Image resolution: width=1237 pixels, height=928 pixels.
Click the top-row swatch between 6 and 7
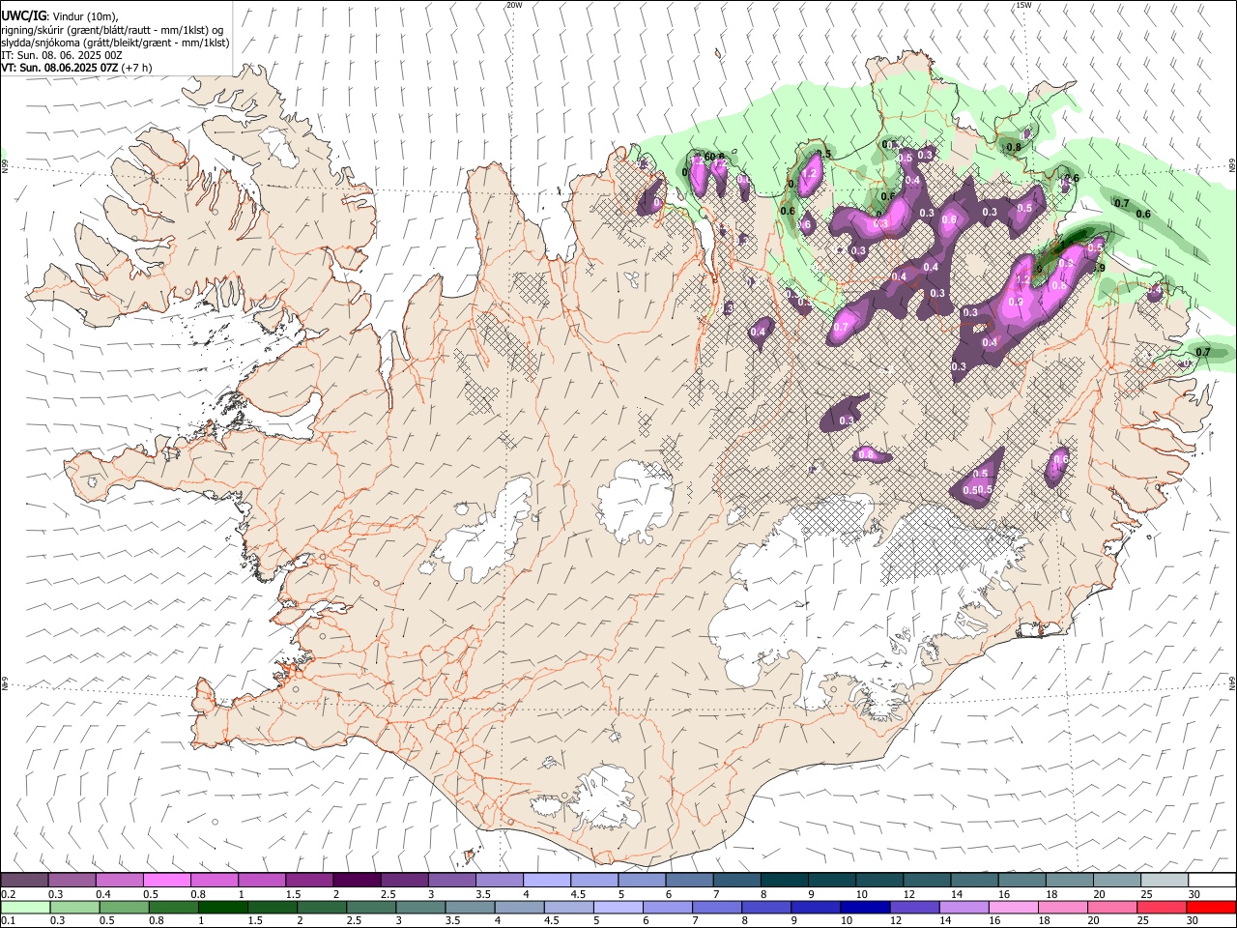tap(688, 881)
